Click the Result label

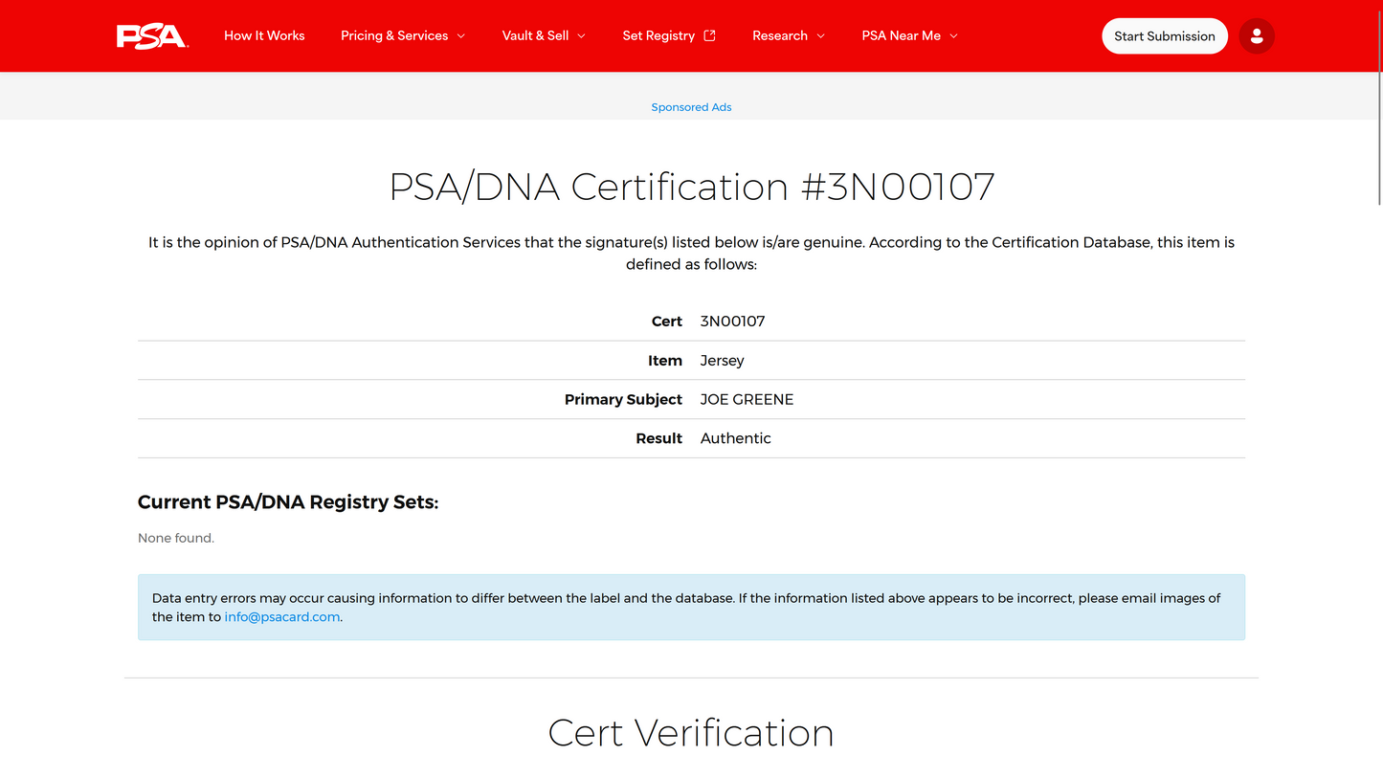click(x=659, y=438)
